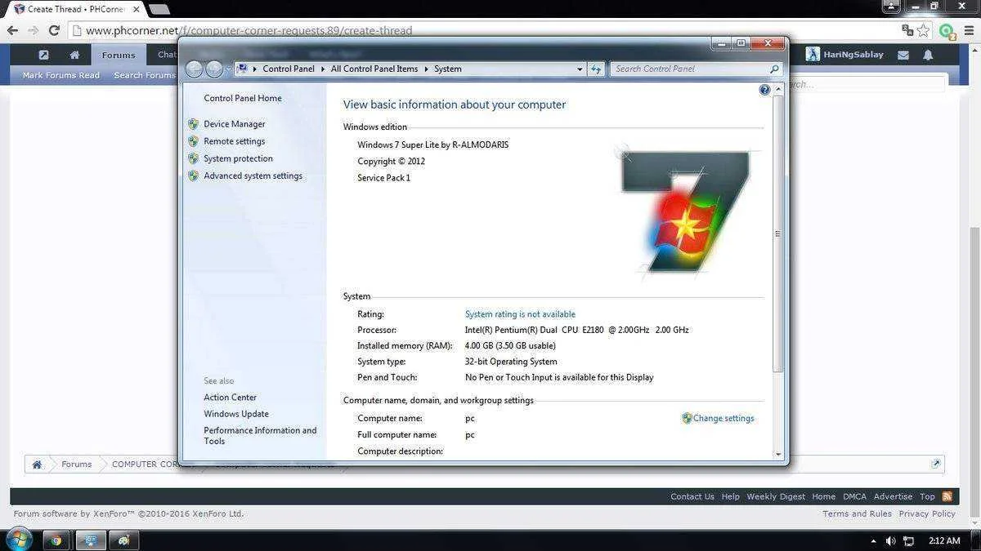The image size is (981, 551).
Task: Click refresh button beside the address path
Action: 596,69
